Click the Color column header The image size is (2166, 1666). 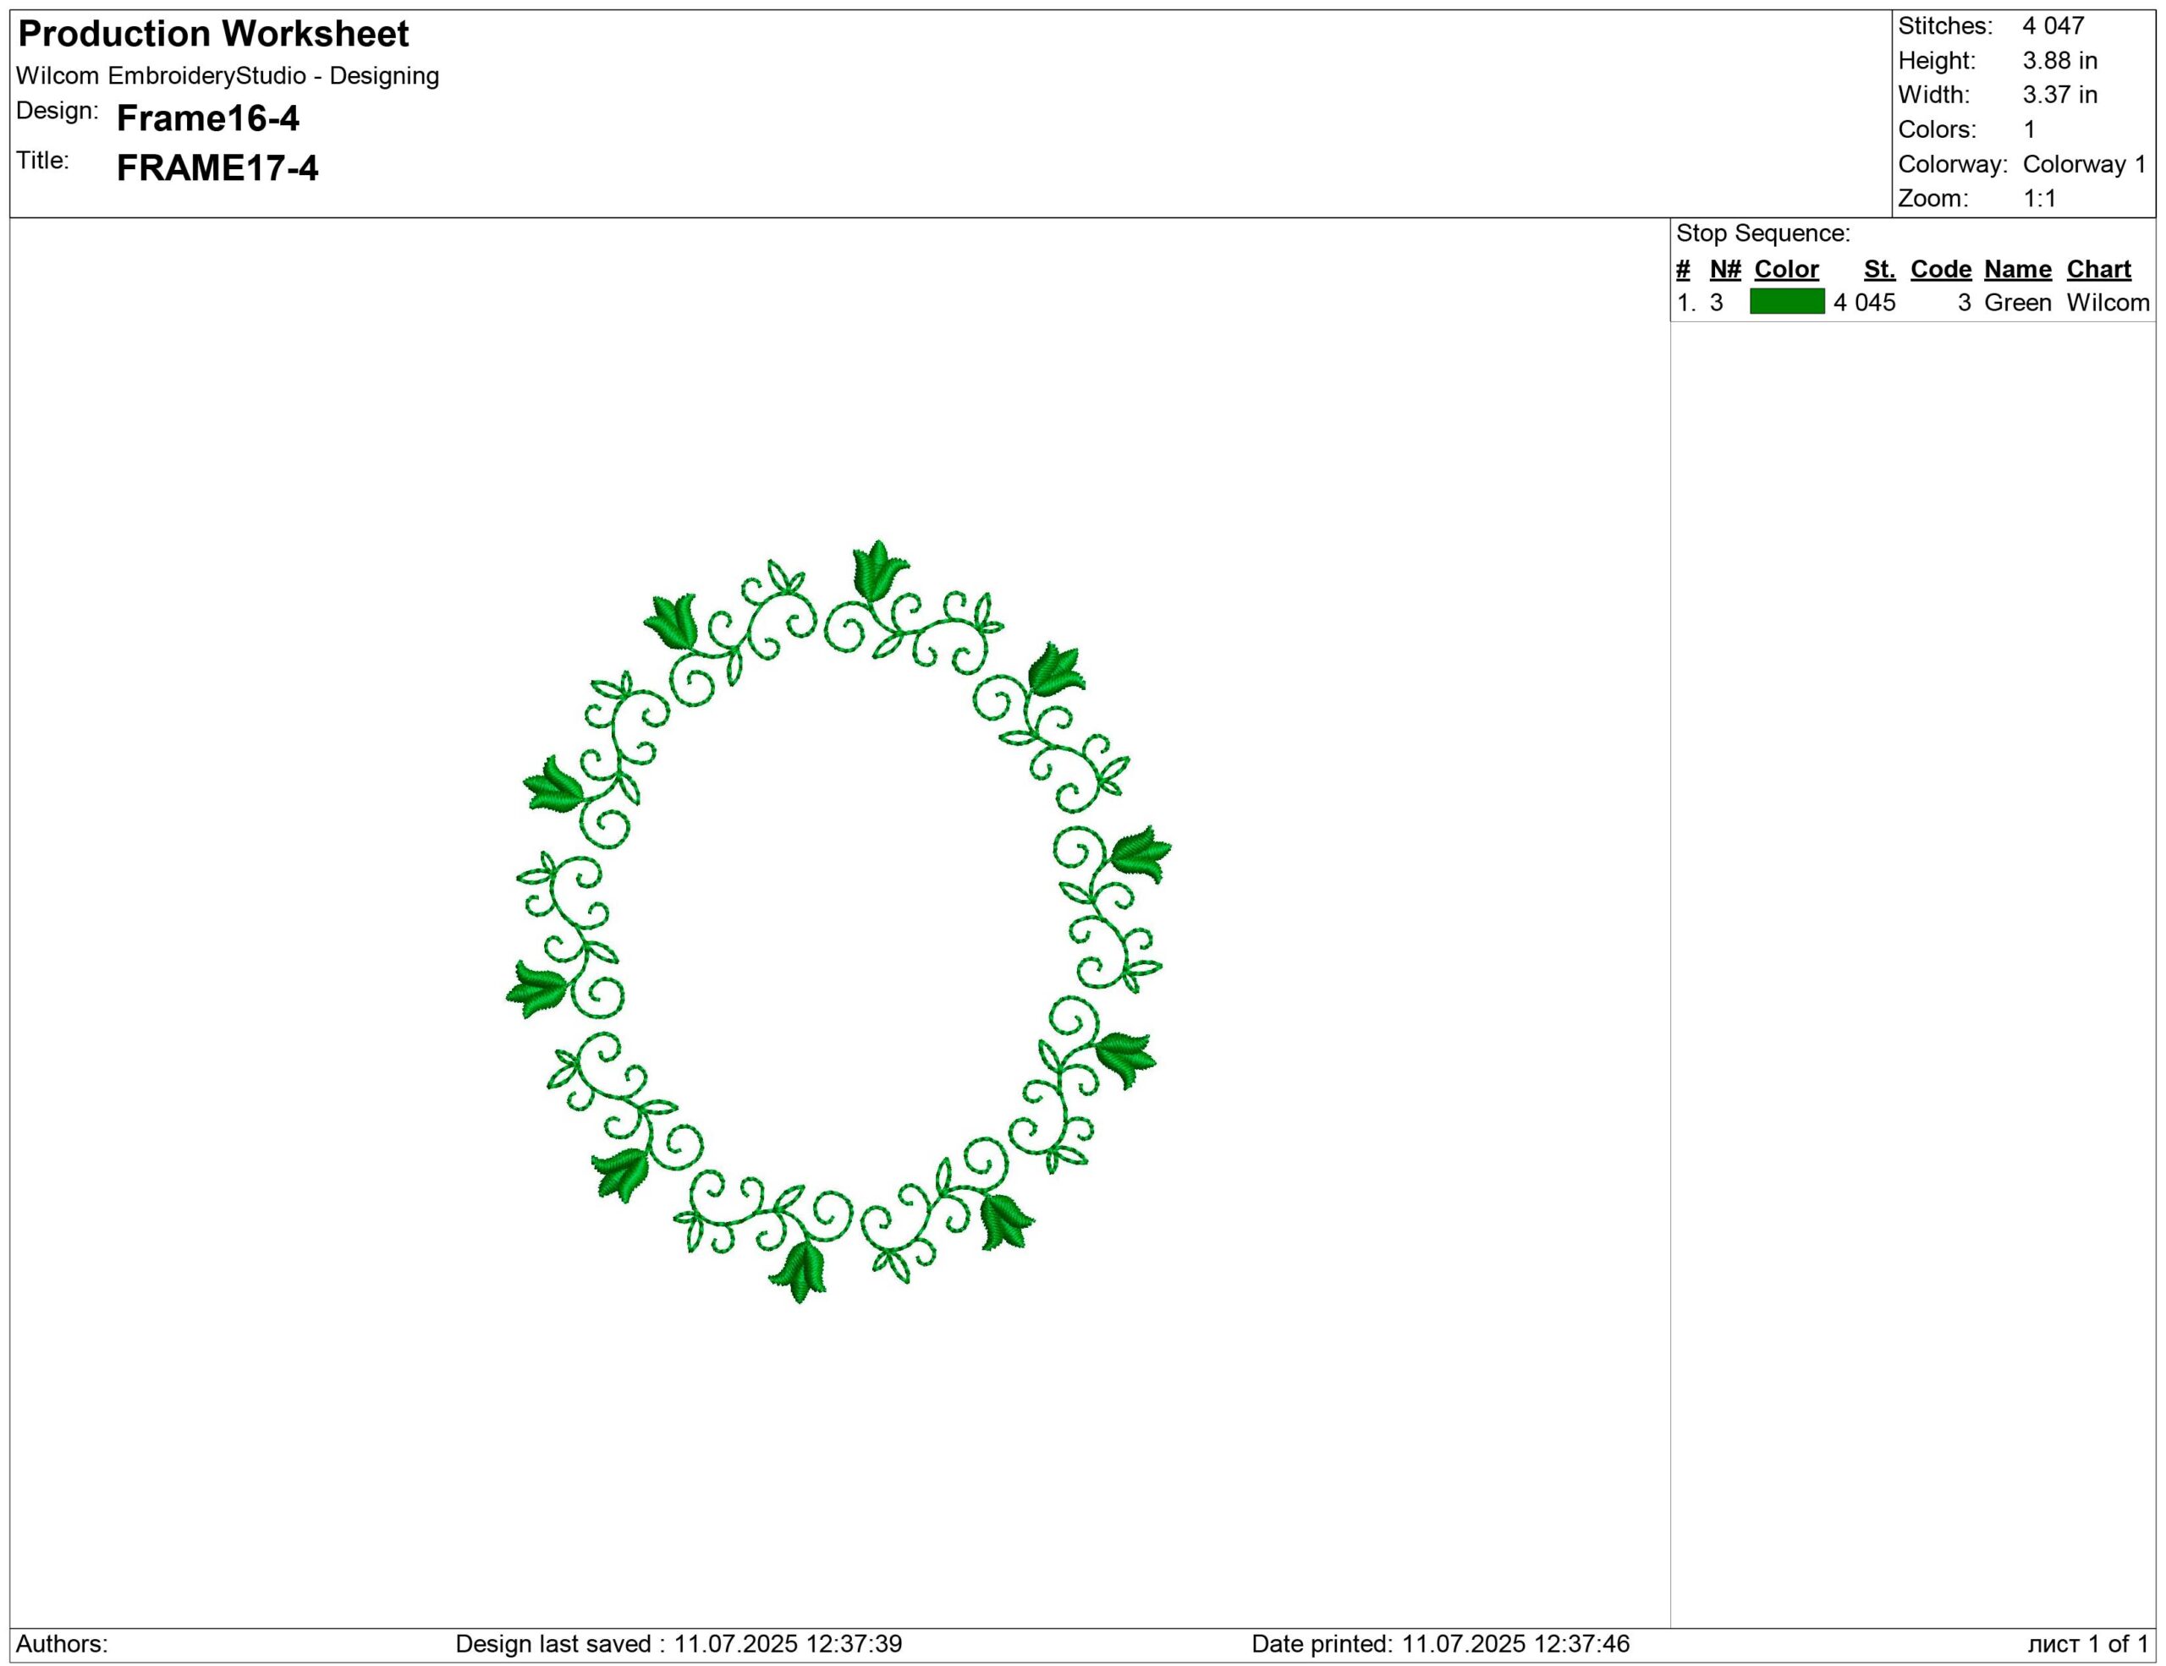click(x=1786, y=270)
